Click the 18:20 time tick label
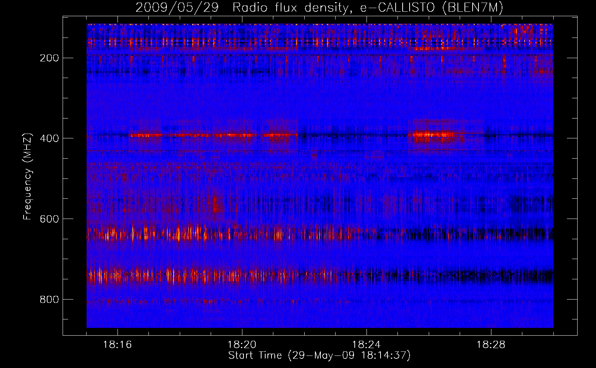 [242, 345]
